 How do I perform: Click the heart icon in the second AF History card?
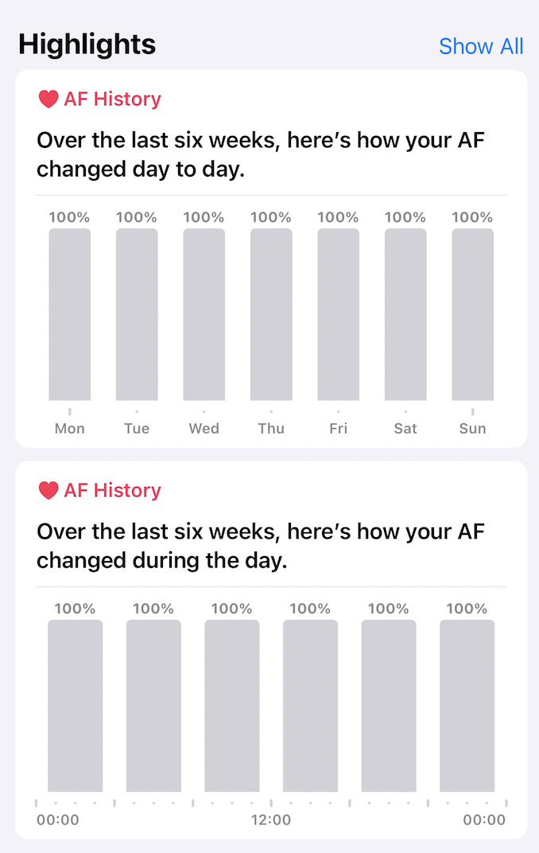pos(48,490)
